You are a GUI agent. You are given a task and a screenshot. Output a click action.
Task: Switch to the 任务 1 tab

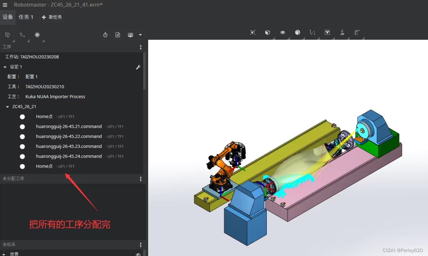[x=26, y=17]
